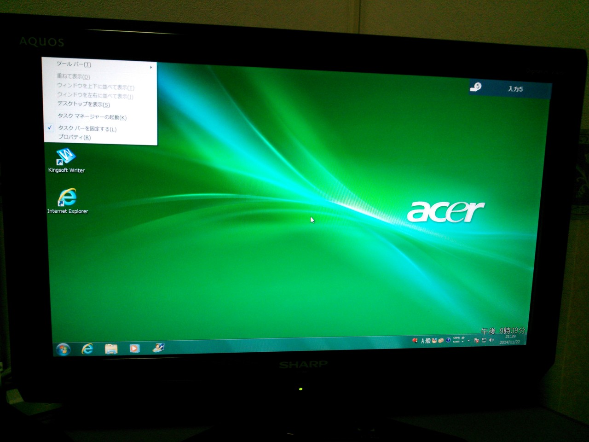Viewport: 589px width, 442px height.
Task: Launch Internet Explorer from the taskbar
Action: (87, 349)
